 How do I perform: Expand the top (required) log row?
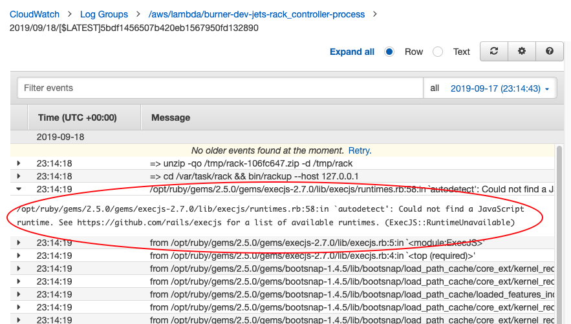click(x=19, y=256)
